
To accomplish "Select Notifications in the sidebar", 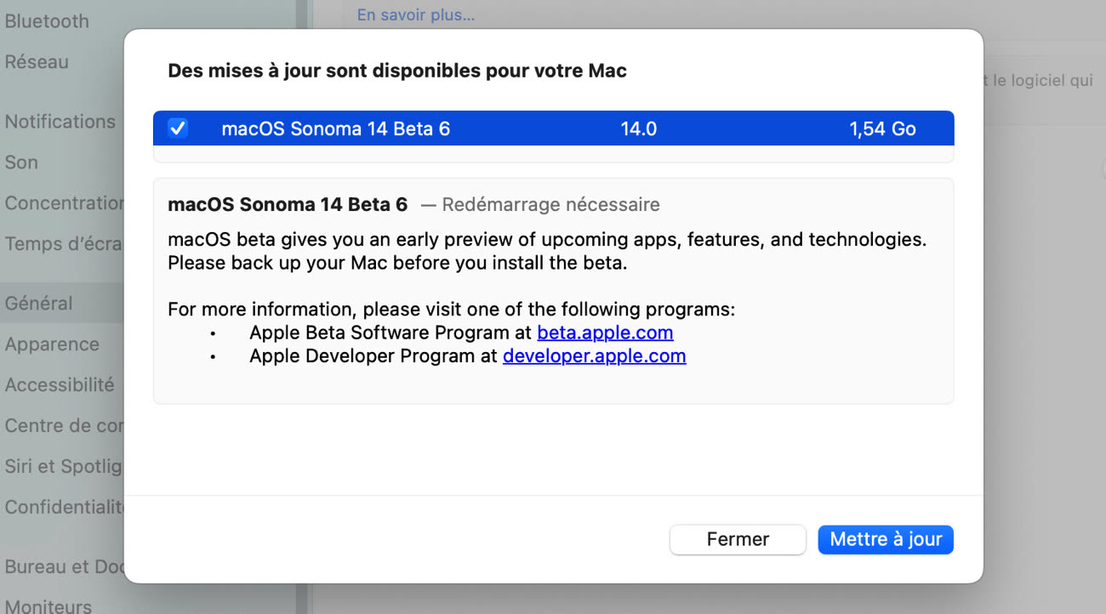I will pos(60,122).
